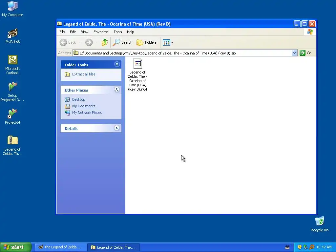Click the Start button
The height and width of the screenshot is (252, 336).
15,247
